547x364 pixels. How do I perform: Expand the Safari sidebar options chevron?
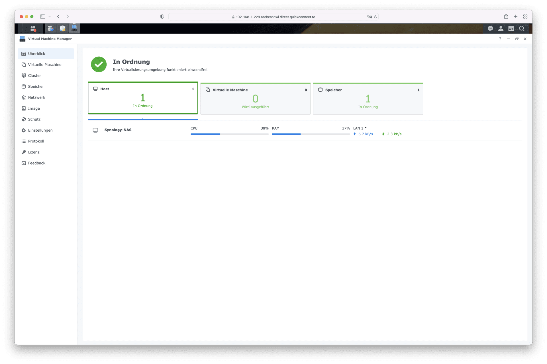coord(50,17)
